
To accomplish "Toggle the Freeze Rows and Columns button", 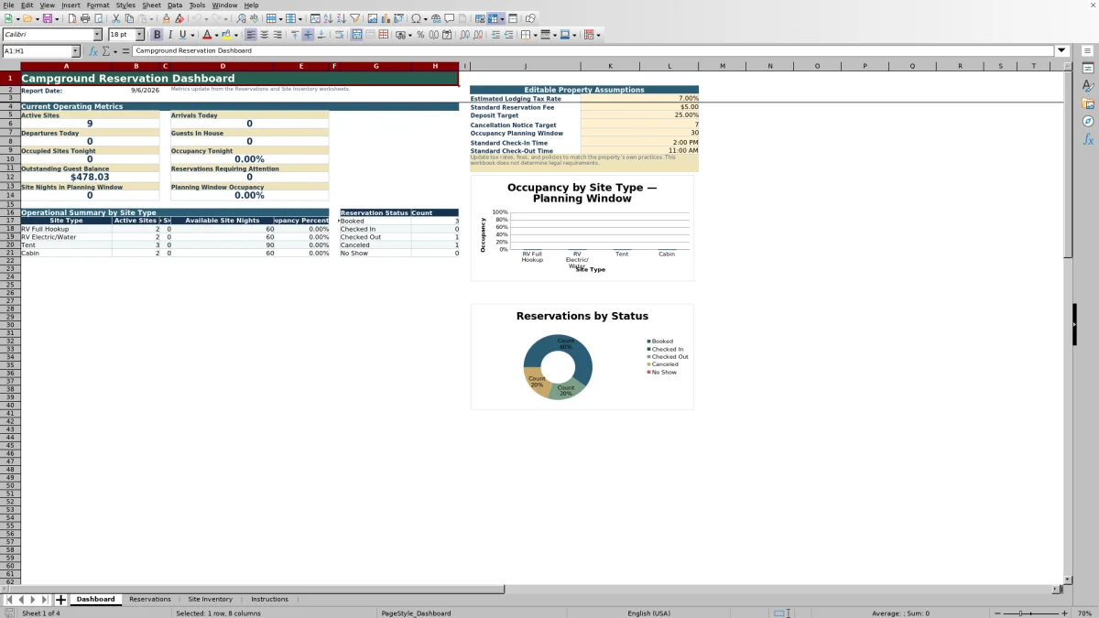I will pos(493,18).
